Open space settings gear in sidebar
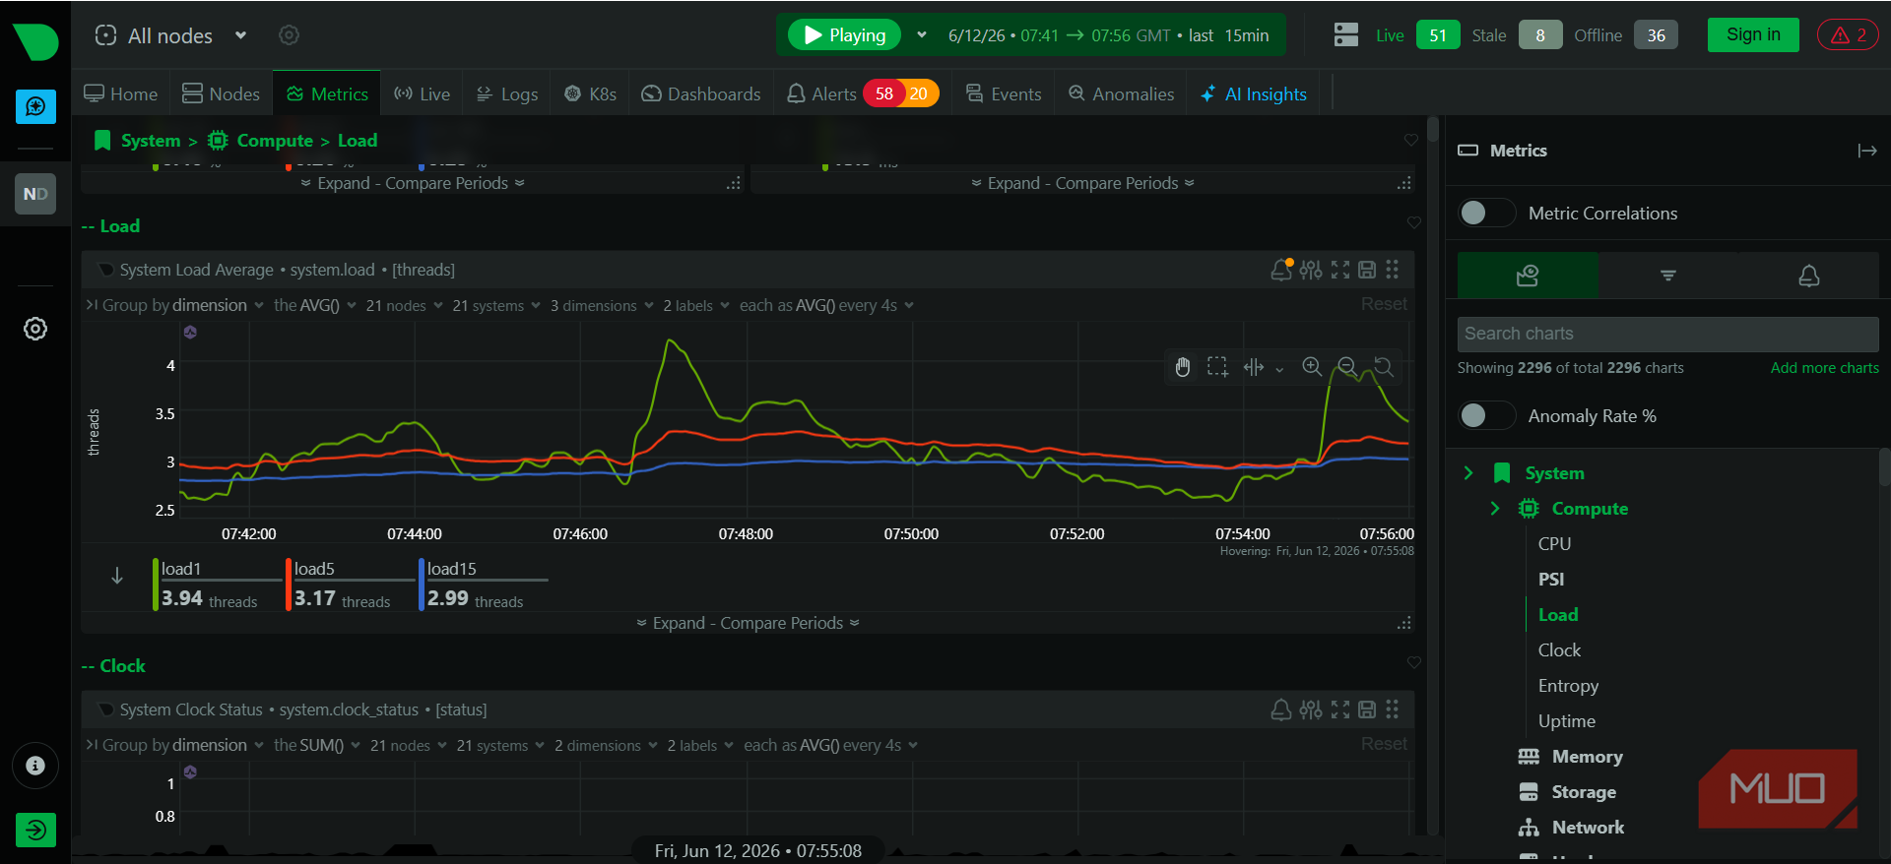Screen dimensions: 1891x864 tap(35, 329)
